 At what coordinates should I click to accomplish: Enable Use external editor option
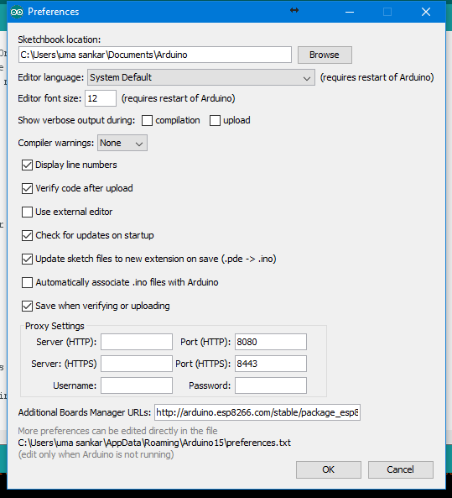tap(27, 212)
